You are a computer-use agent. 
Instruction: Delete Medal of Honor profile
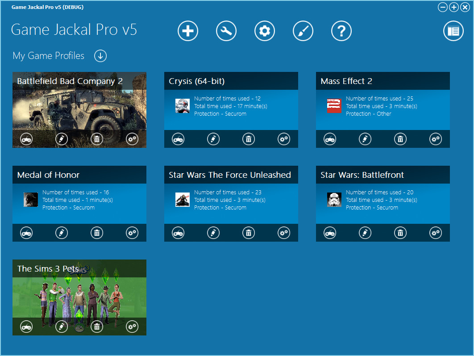pyautogui.click(x=97, y=233)
